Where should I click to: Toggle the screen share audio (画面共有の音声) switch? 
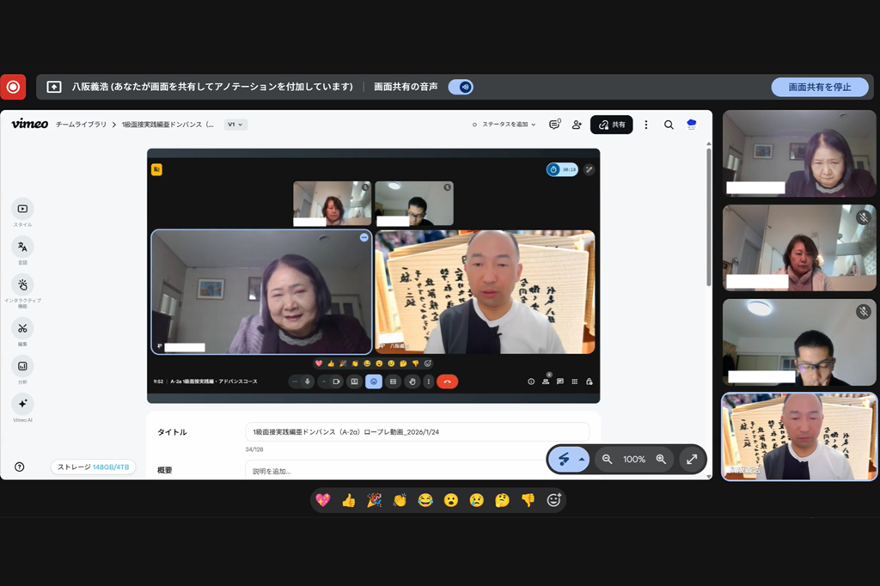coord(461,87)
